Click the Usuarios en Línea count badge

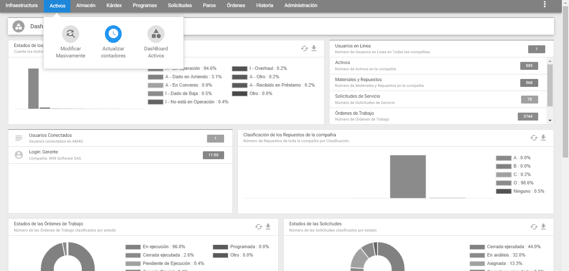[537, 49]
